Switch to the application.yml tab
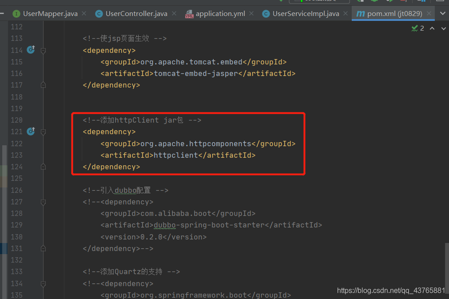This screenshot has width=449, height=299. (220, 13)
